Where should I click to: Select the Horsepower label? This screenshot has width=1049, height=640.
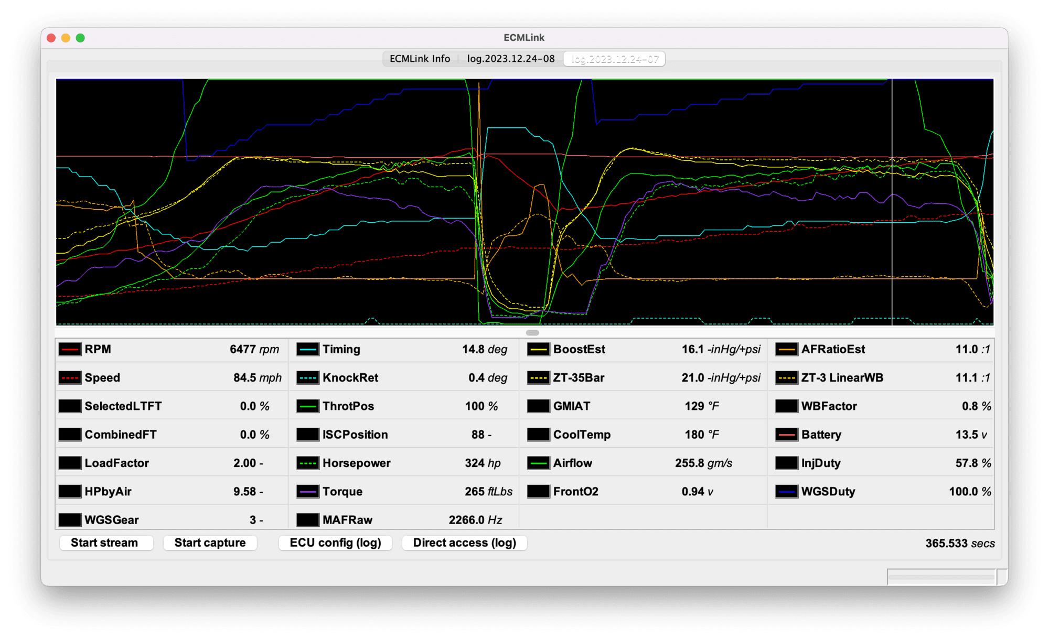357,463
